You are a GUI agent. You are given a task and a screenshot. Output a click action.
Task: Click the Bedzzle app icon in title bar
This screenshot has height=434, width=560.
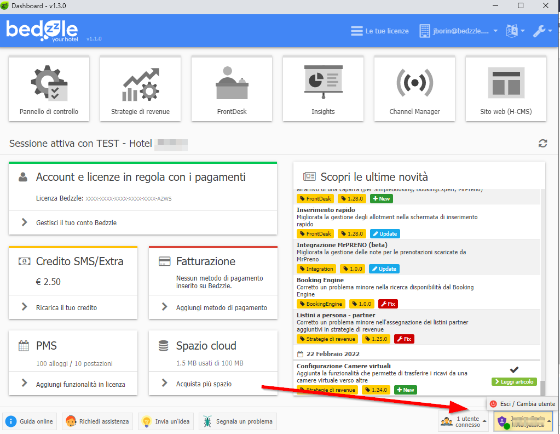point(4,5)
